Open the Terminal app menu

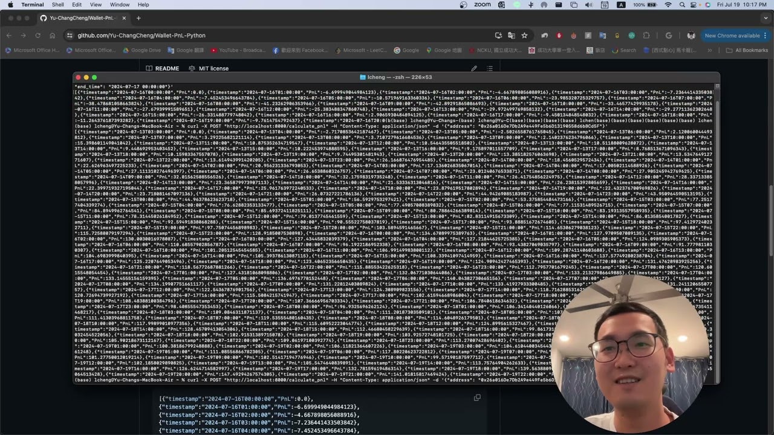[33, 5]
